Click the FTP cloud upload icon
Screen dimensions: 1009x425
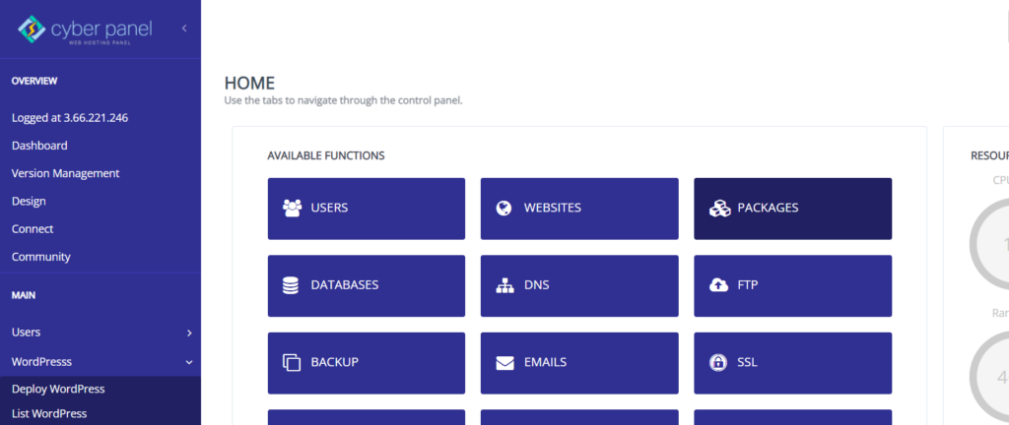pyautogui.click(x=718, y=285)
